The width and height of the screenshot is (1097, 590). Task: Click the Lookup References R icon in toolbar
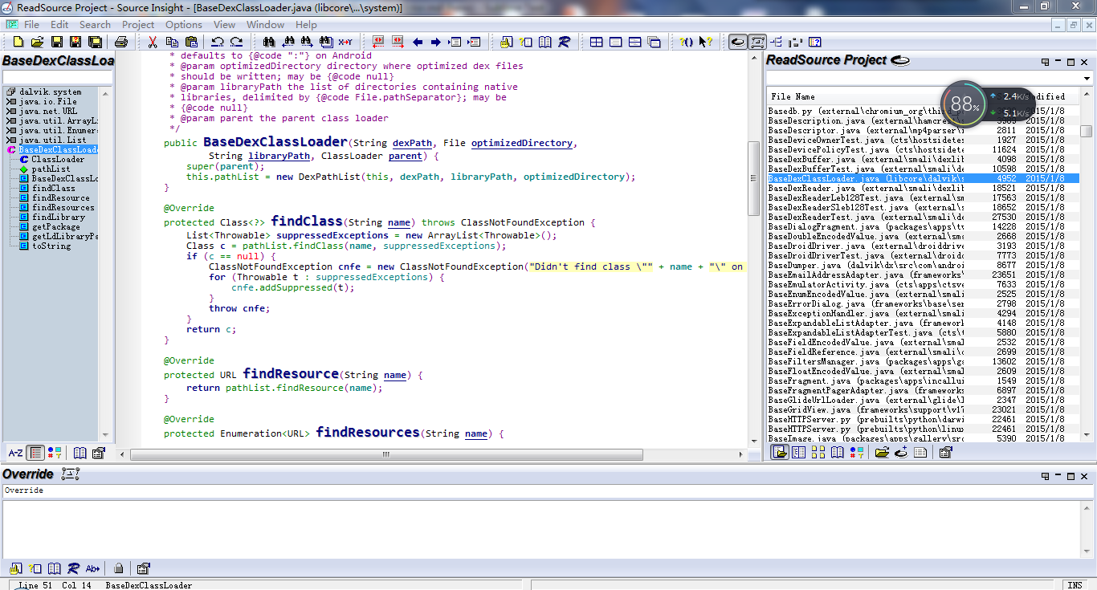pyautogui.click(x=565, y=42)
